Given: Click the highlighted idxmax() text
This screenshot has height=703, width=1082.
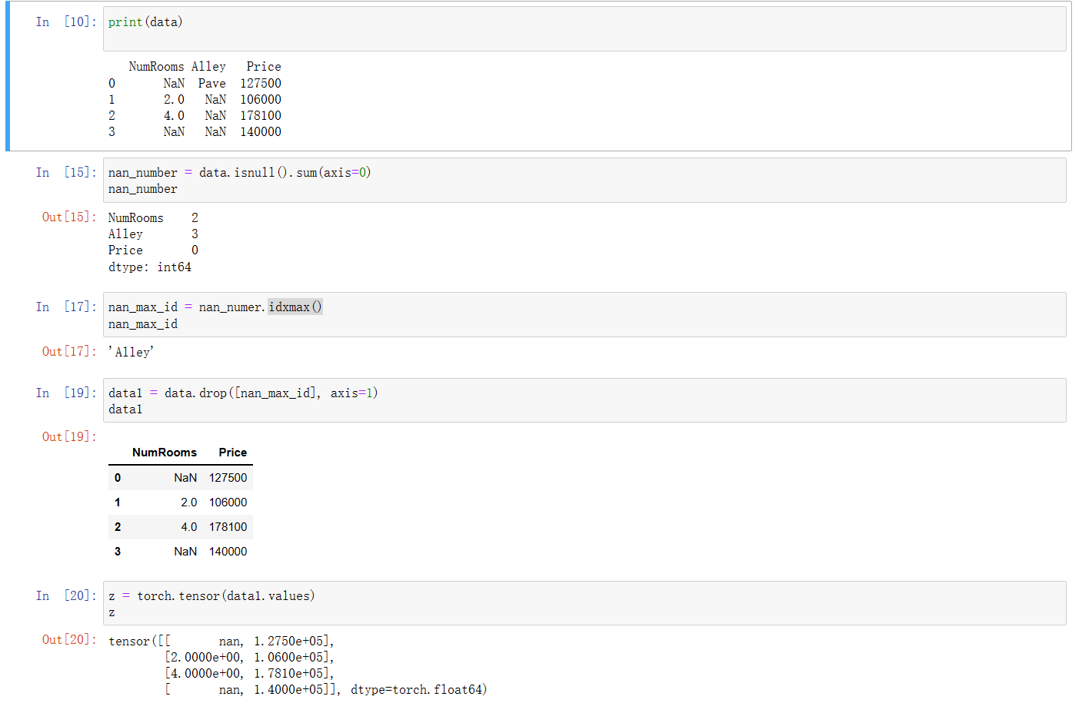Looking at the screenshot, I should pos(295,307).
